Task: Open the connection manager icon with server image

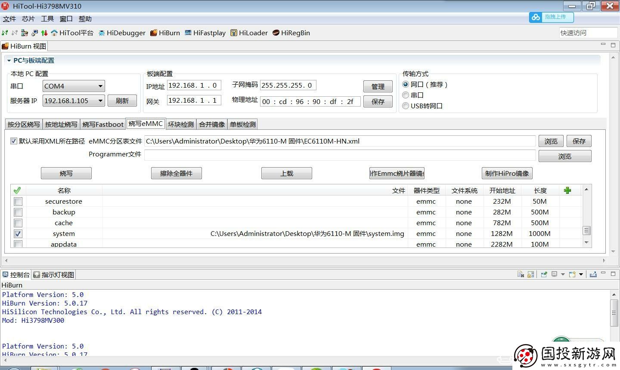Action: [x=25, y=33]
